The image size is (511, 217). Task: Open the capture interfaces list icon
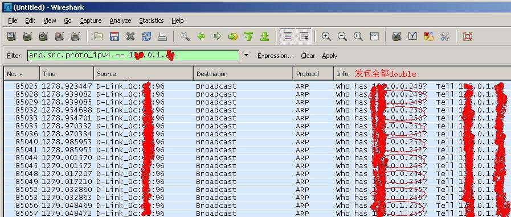coord(12,36)
